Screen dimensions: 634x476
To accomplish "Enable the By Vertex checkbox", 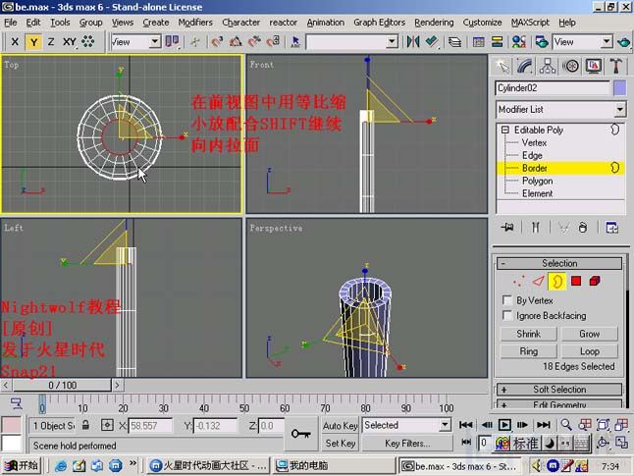I will (x=506, y=300).
